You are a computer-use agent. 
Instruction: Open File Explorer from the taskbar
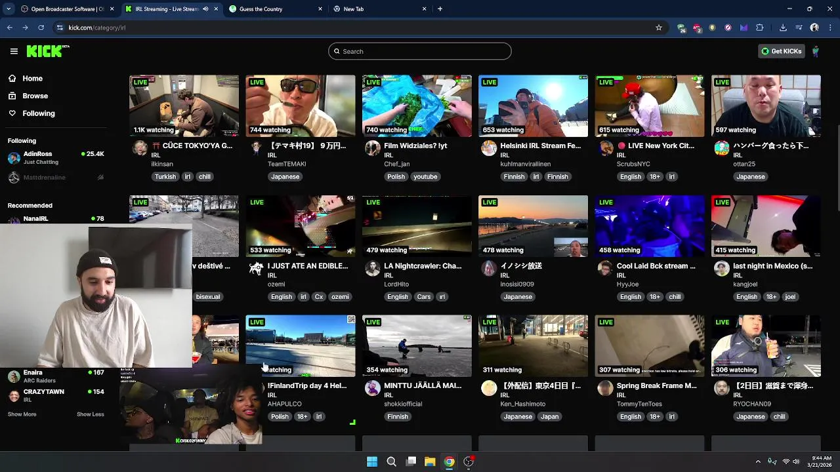[x=430, y=462]
